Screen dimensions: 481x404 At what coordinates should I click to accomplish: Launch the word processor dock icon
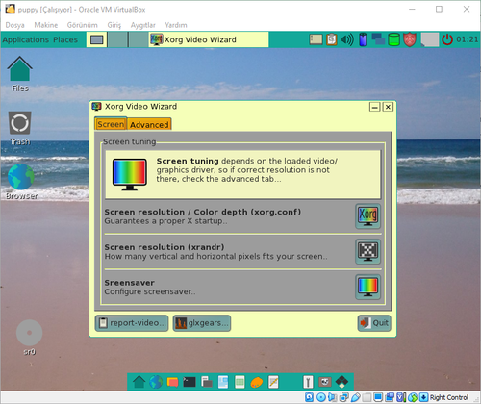(x=223, y=382)
